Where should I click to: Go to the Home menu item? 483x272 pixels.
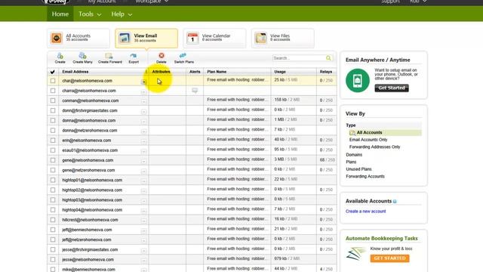point(60,14)
